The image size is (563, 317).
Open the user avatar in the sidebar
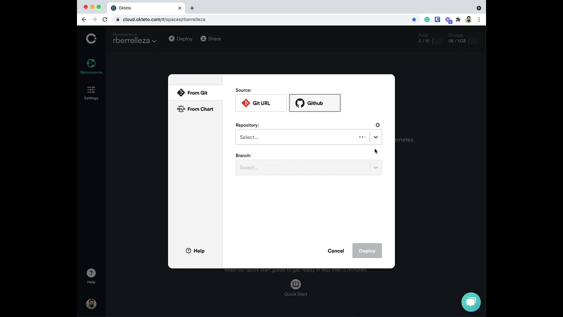coord(91,304)
